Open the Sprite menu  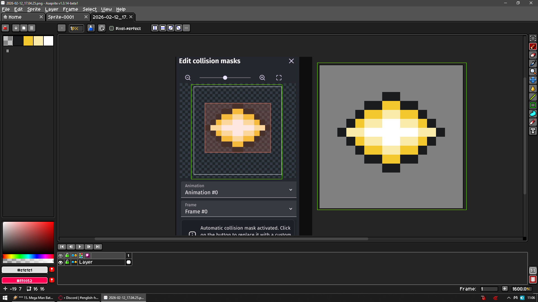pyautogui.click(x=34, y=9)
